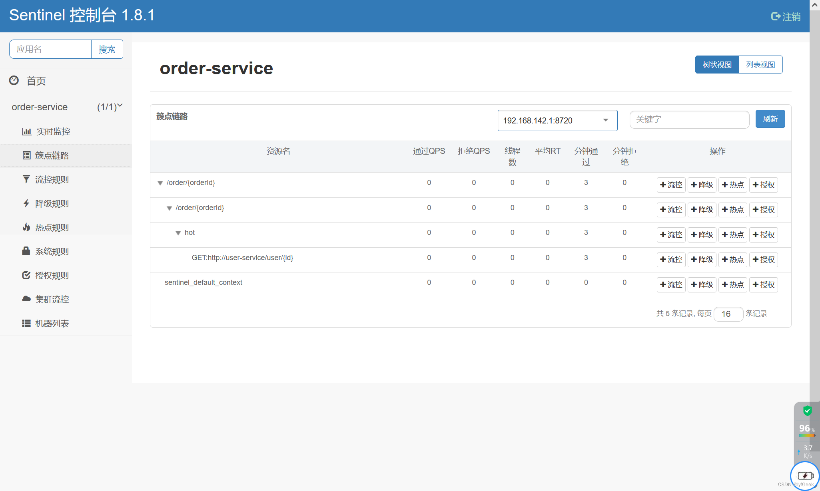Click the list icon for 簇点链路
Screen dimensions: 820x491
pos(26,155)
